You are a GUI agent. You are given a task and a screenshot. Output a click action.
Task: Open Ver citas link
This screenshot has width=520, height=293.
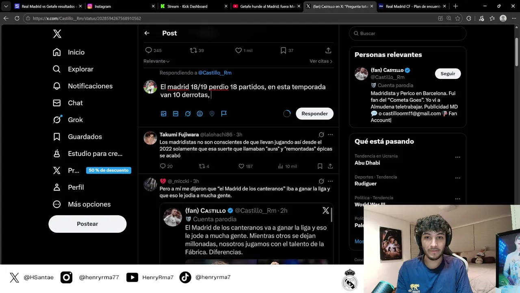coord(321,61)
